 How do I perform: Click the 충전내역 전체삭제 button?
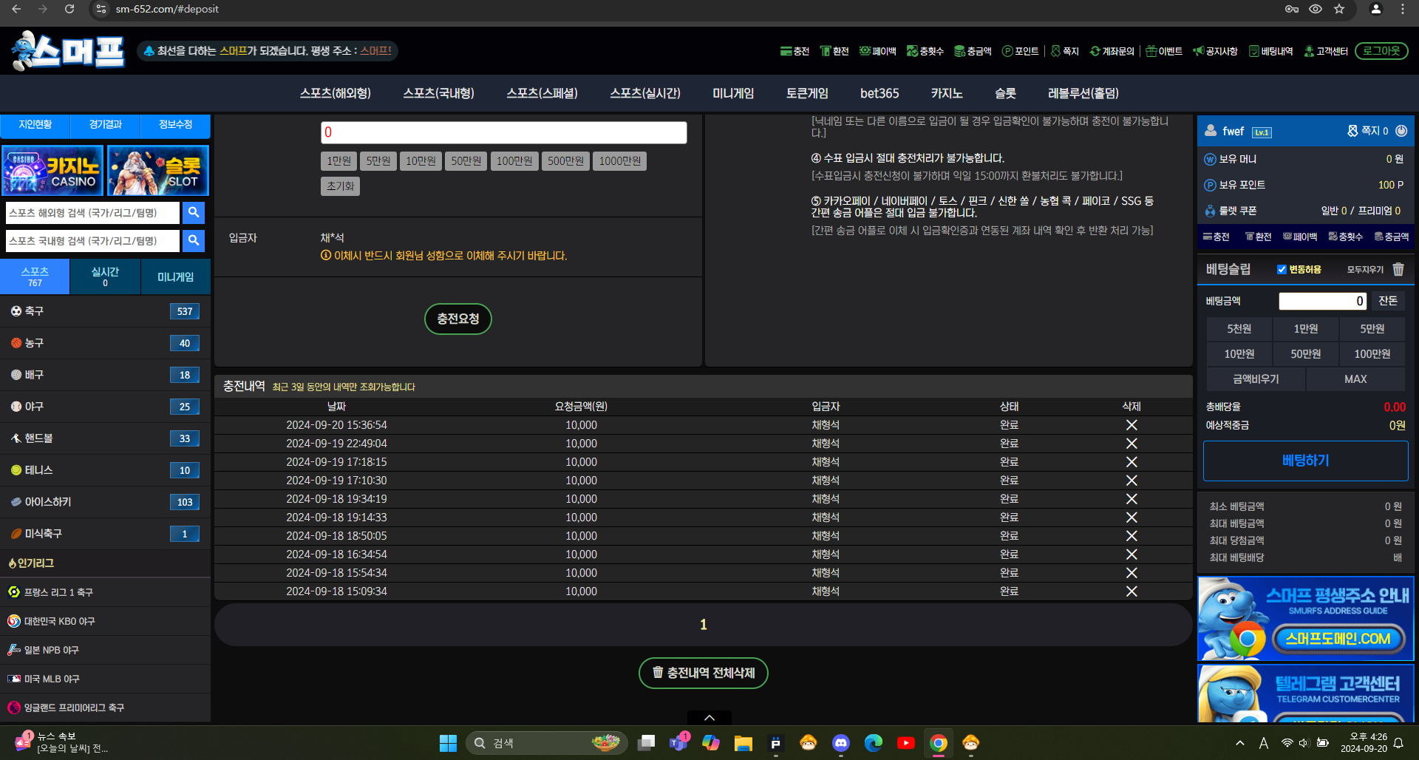click(x=703, y=673)
